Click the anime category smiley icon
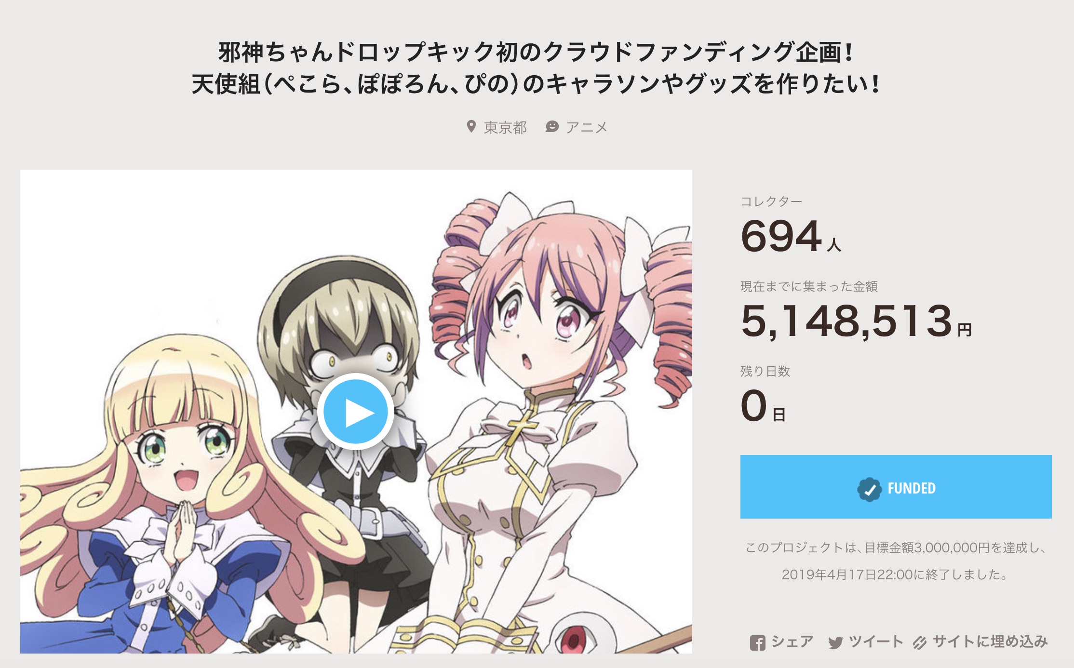Image resolution: width=1074 pixels, height=668 pixels. (x=552, y=127)
